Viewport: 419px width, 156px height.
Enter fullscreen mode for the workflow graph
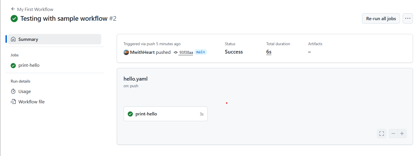click(382, 134)
